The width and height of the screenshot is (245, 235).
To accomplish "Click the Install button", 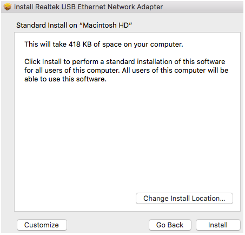I will point(218,225).
